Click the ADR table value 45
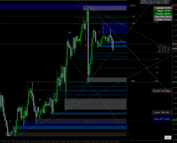This screenshot has width=177, height=143. click(151, 3)
